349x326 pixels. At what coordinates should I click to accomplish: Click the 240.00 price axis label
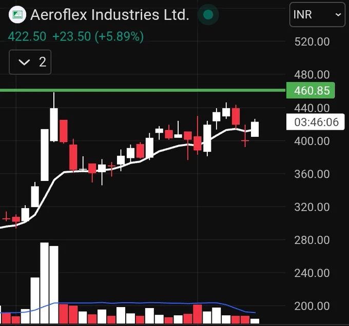[x=312, y=273]
